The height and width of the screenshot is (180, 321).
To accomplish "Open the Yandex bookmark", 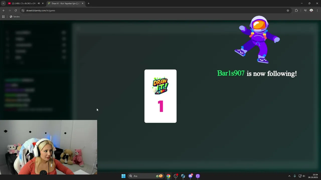I will point(15,17).
